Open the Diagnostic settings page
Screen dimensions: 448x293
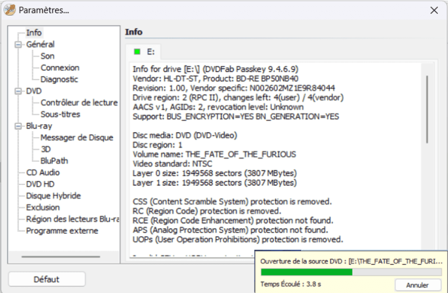point(59,79)
